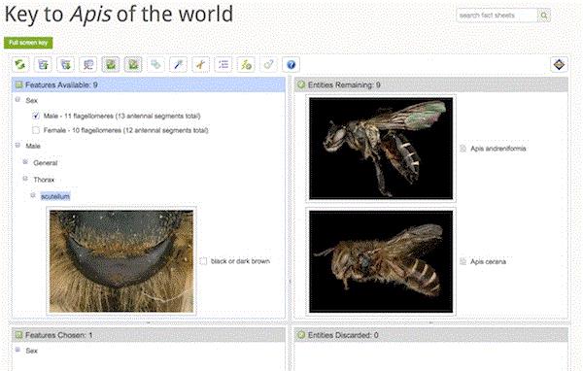The width and height of the screenshot is (583, 371).
Task: Click the list-lines Differences icon
Action: [x=223, y=65]
